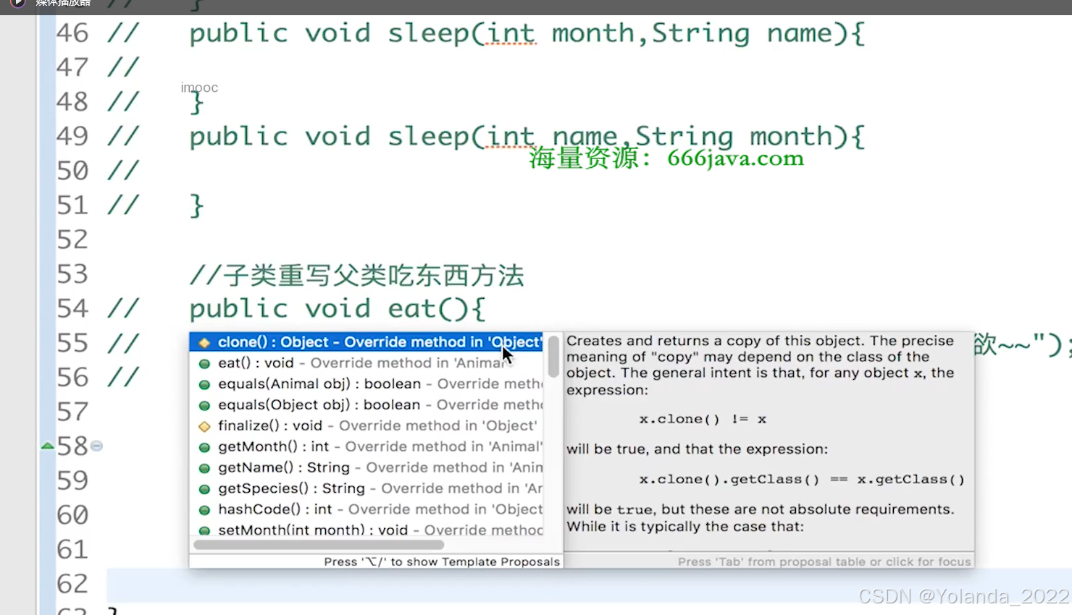The height and width of the screenshot is (615, 1072).
Task: Click the green icon beside equals(Object obj)
Action: click(x=204, y=406)
